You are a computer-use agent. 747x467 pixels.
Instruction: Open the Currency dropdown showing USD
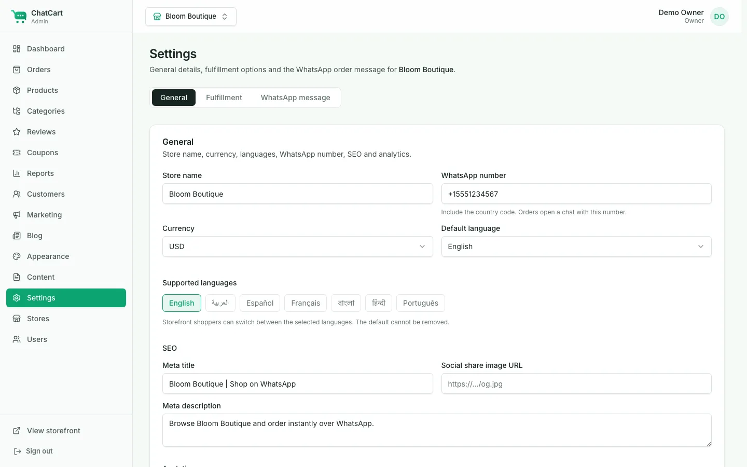[297, 246]
